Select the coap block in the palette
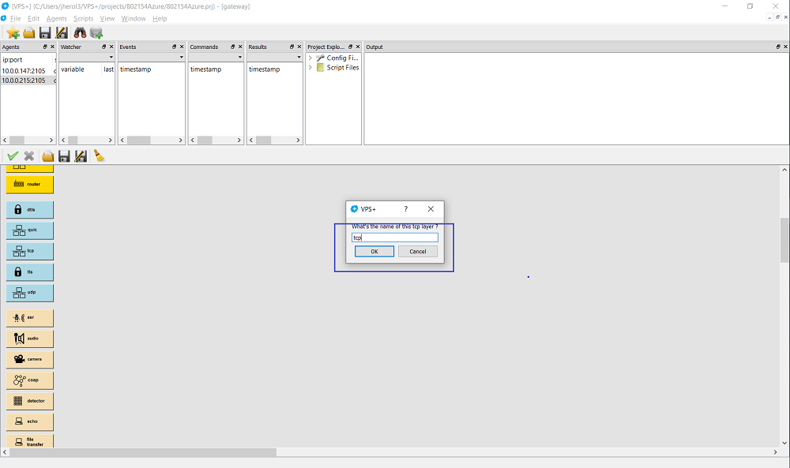 30,380
